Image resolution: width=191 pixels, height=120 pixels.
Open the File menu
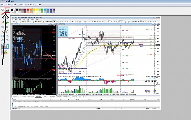pyautogui.click(x=3, y=5)
